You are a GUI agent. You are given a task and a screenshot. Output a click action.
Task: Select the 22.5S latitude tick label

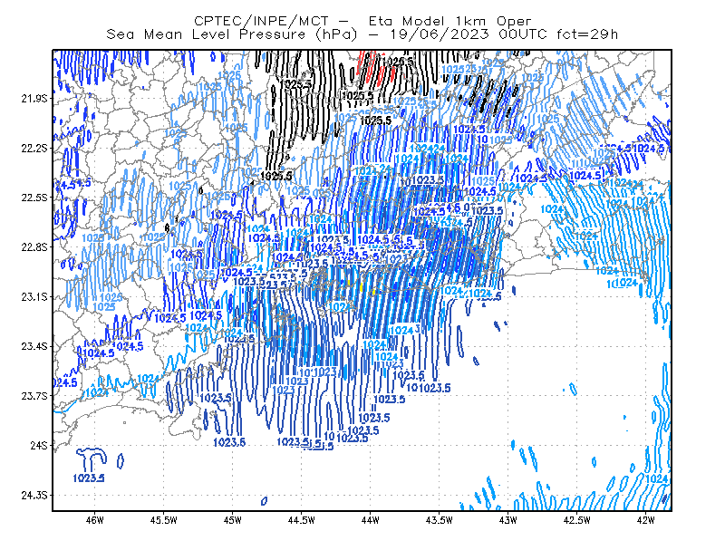(34, 198)
